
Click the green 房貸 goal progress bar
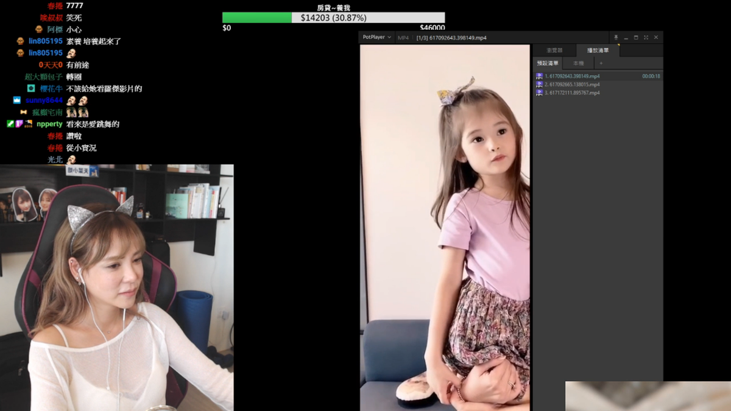(257, 18)
